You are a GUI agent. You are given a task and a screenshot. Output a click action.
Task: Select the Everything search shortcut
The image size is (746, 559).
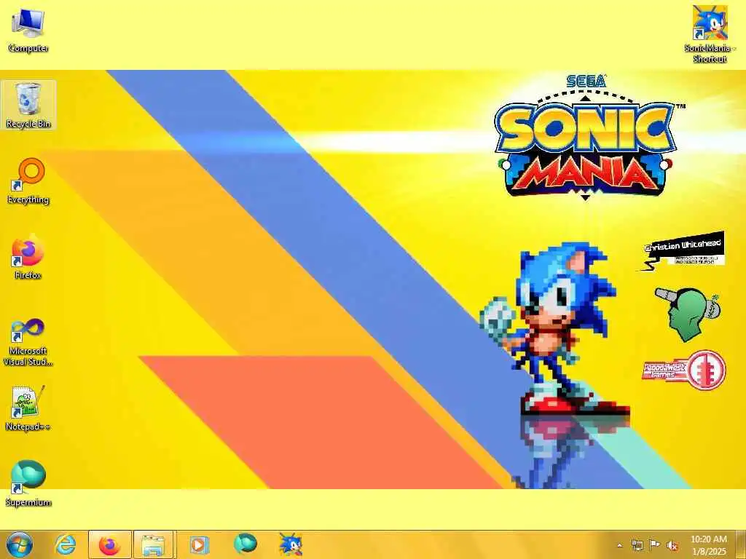click(28, 181)
